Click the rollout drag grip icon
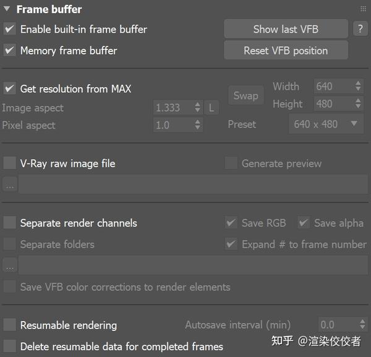371x357 pixels. [363, 9]
